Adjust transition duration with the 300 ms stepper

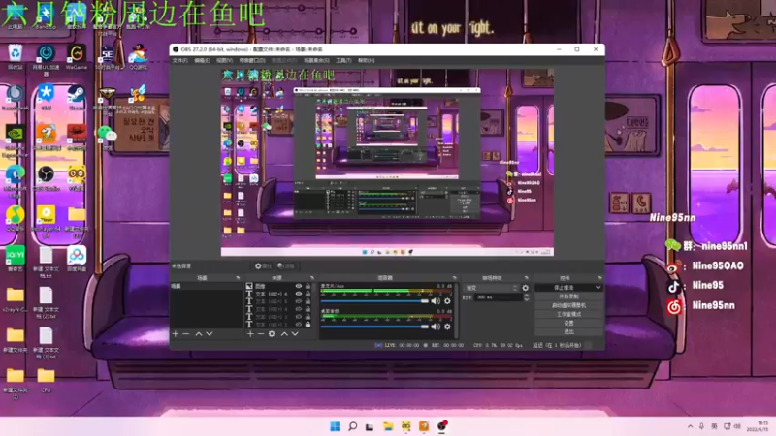point(526,297)
